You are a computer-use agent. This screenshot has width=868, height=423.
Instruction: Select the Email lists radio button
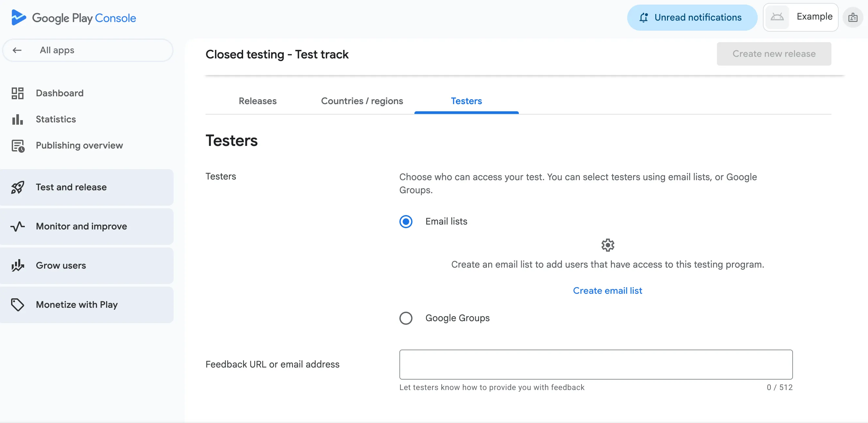point(406,221)
